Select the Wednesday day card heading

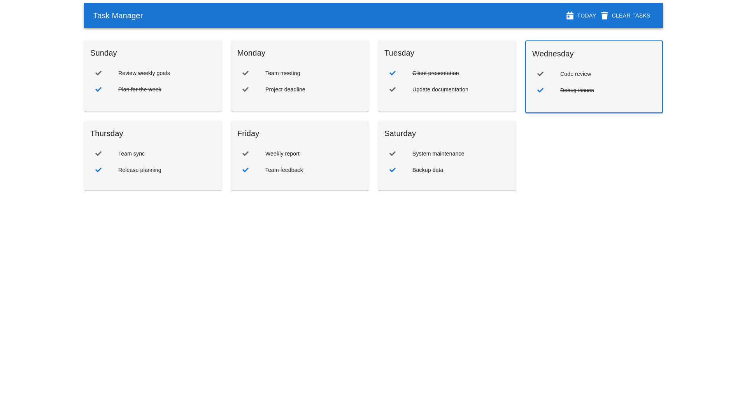coord(552,54)
